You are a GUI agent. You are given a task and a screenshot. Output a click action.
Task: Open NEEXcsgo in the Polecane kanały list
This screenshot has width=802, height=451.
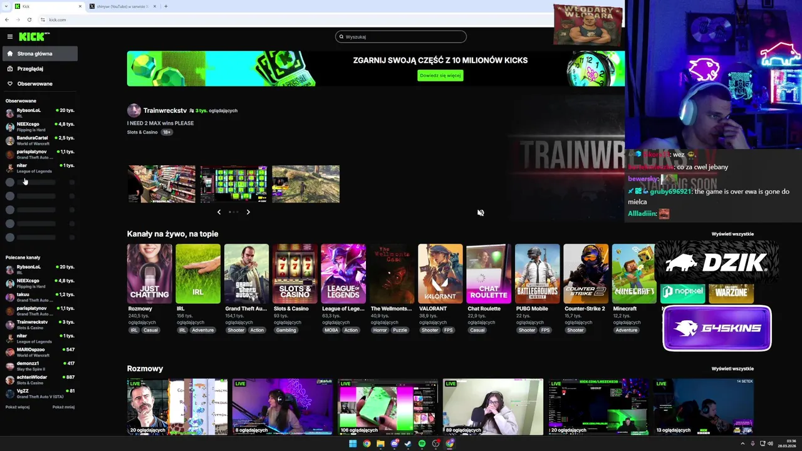40,283
